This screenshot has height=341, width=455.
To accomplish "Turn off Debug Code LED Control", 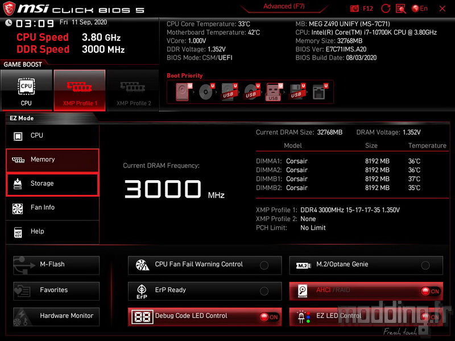I will pos(205,317).
